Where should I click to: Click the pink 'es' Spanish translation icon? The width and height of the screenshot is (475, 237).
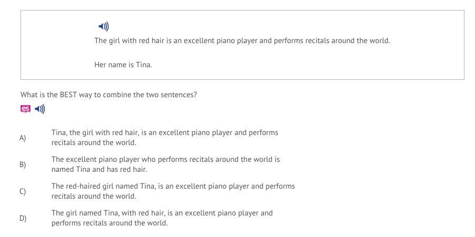(25, 109)
